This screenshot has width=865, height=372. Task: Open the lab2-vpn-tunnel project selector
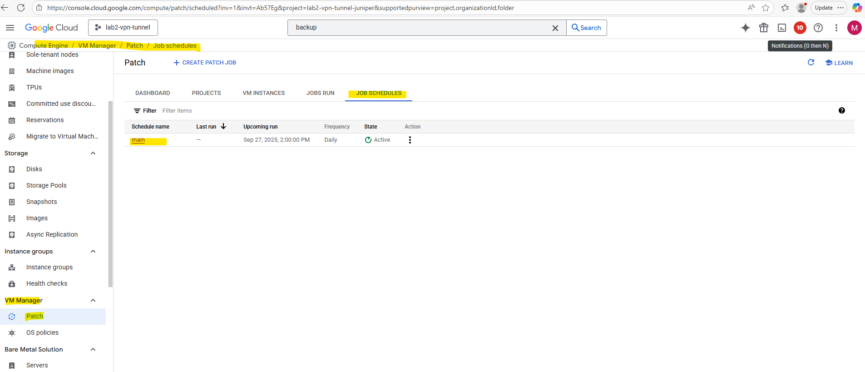[123, 28]
